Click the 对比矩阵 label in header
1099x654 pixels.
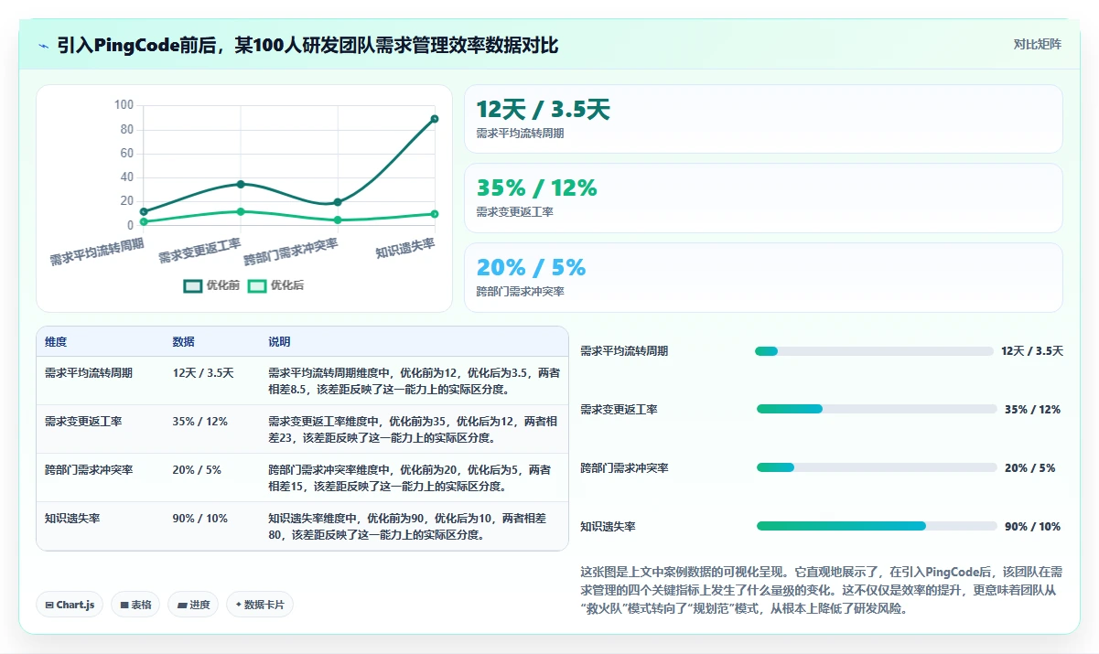coord(1037,44)
